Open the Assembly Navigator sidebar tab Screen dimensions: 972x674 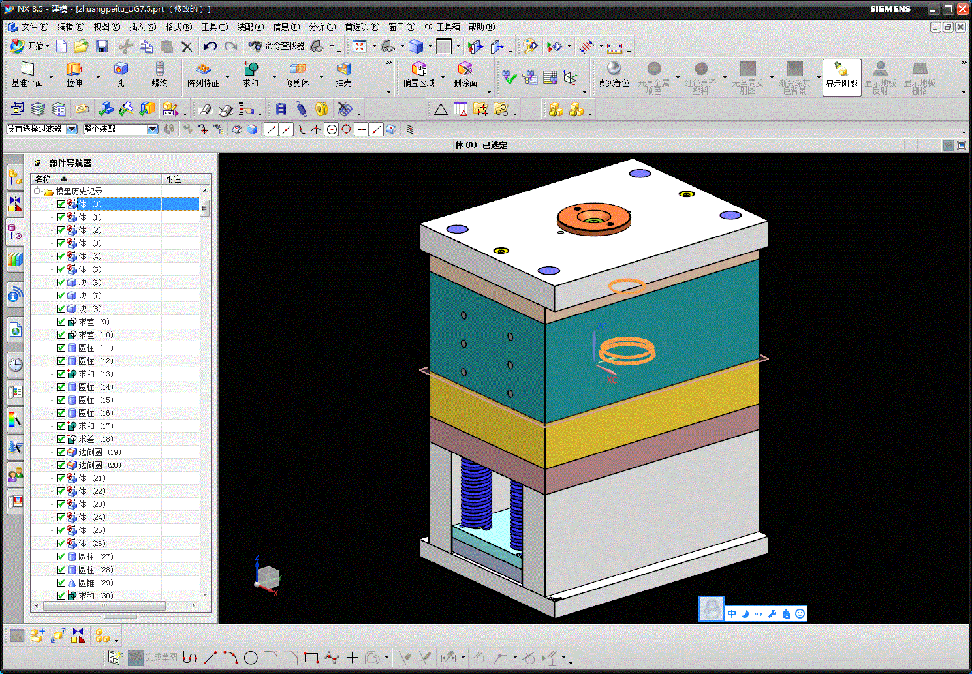15,176
